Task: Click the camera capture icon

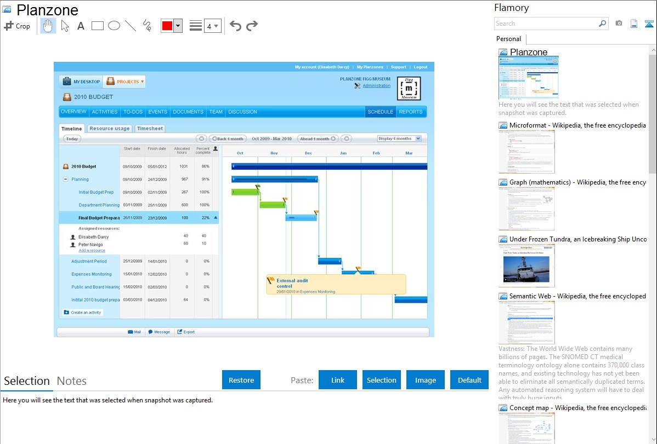Action: (x=619, y=24)
